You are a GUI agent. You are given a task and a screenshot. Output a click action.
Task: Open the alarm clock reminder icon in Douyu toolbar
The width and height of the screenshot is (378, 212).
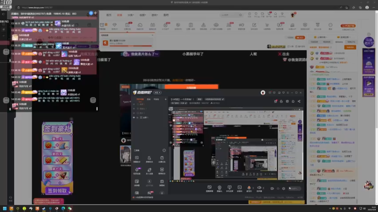point(102,25)
